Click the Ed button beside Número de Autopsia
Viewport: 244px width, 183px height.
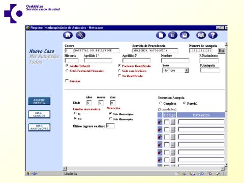(x=221, y=51)
